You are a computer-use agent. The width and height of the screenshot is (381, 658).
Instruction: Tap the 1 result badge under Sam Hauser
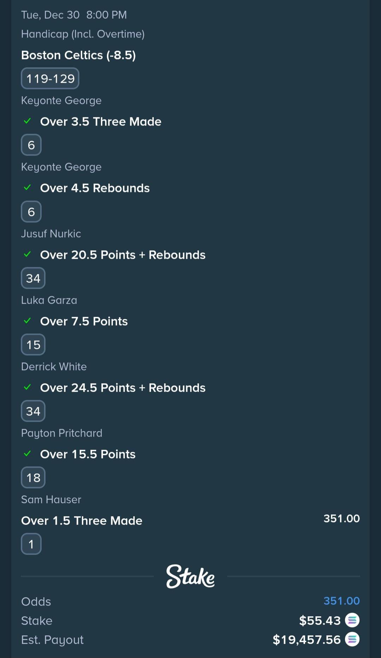click(31, 544)
